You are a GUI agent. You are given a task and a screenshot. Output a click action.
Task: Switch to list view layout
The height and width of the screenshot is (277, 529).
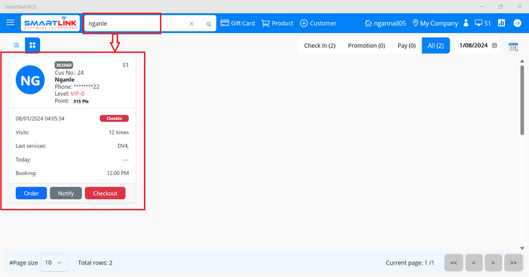point(17,45)
